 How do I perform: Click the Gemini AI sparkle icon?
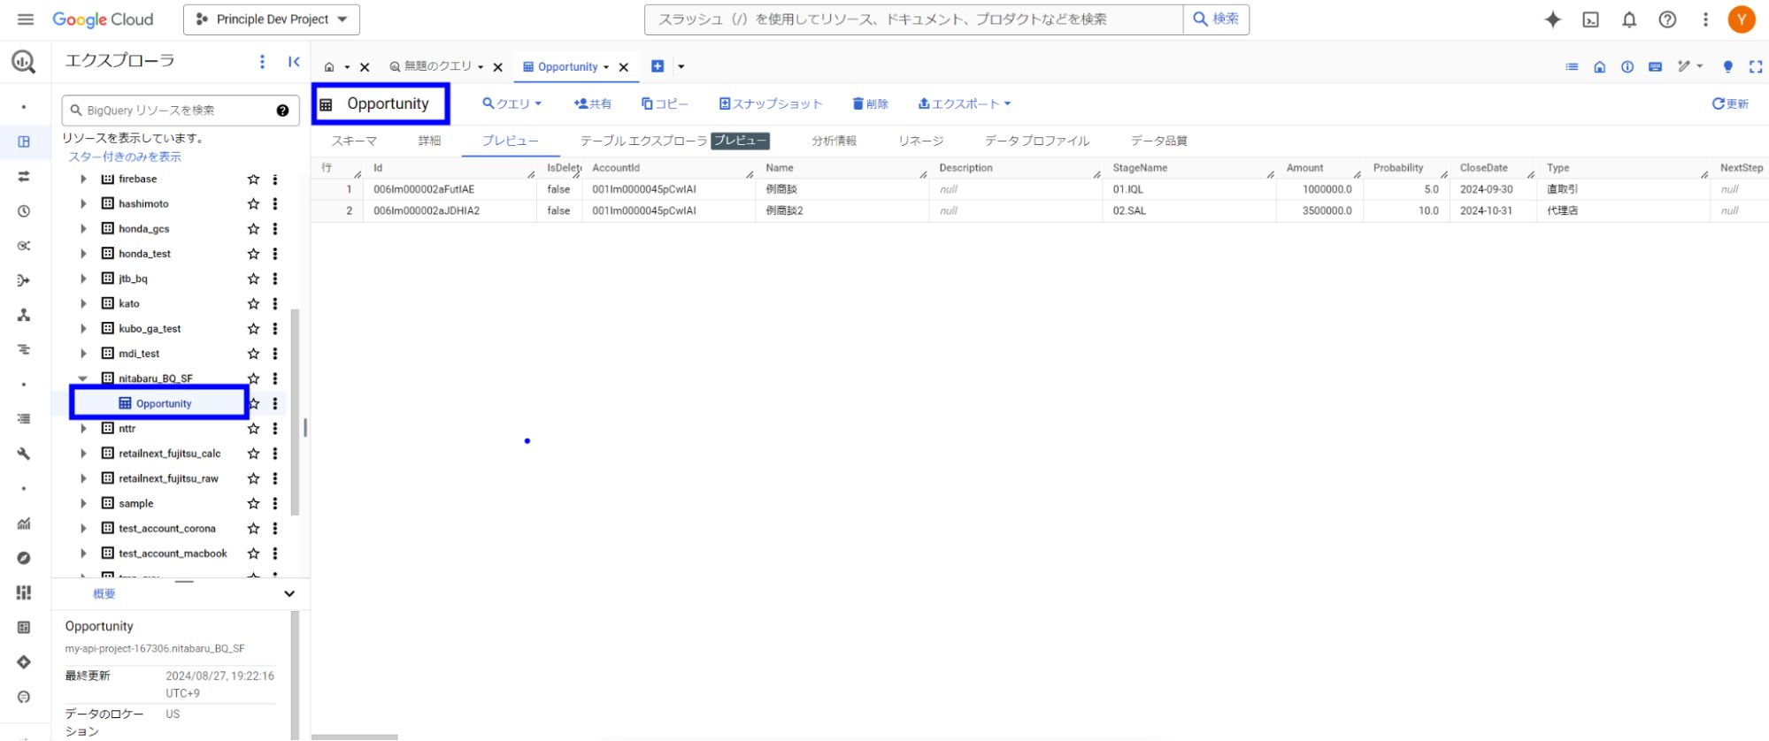[1552, 19]
